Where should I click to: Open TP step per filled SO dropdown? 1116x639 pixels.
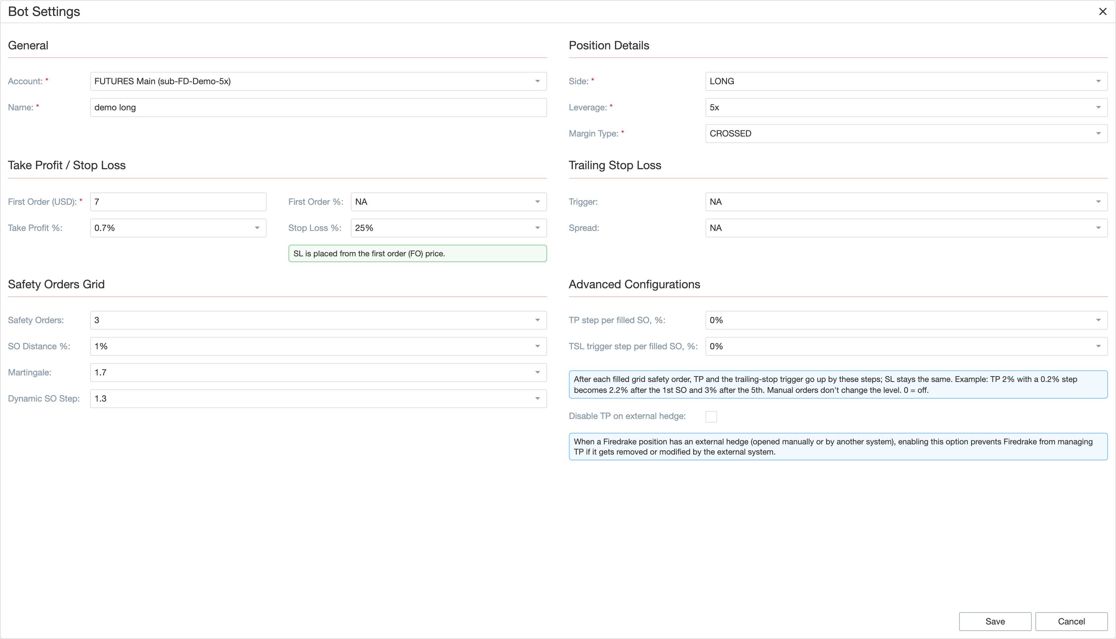(906, 320)
